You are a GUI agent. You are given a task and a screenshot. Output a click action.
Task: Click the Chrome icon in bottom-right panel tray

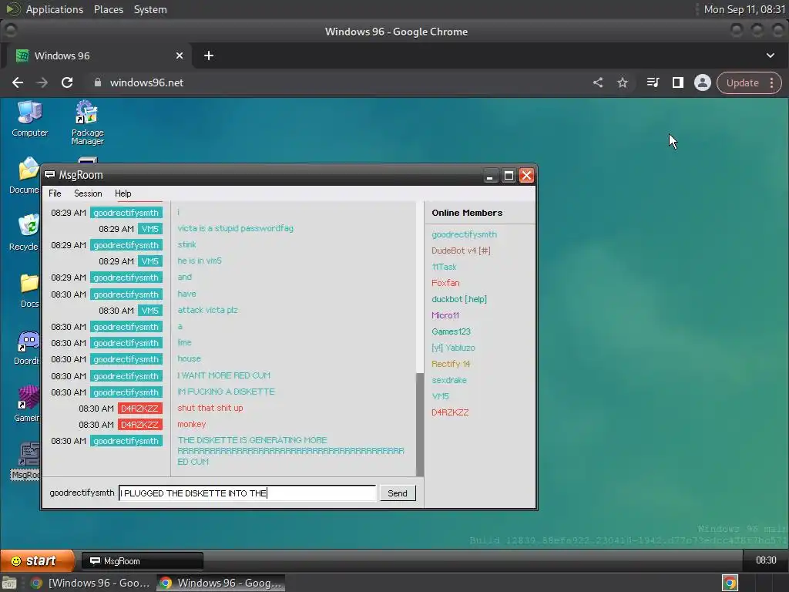pos(730,583)
